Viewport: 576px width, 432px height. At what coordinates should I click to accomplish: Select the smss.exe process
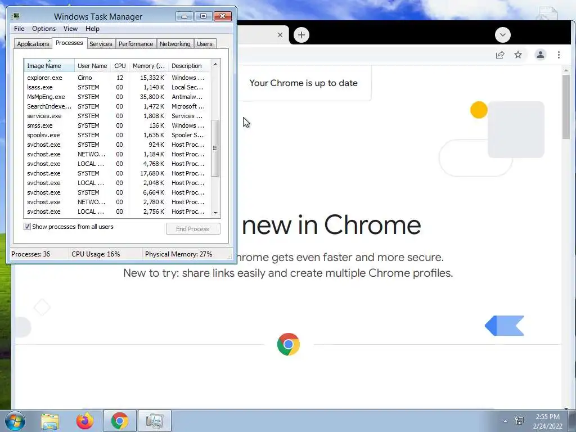coord(117,125)
